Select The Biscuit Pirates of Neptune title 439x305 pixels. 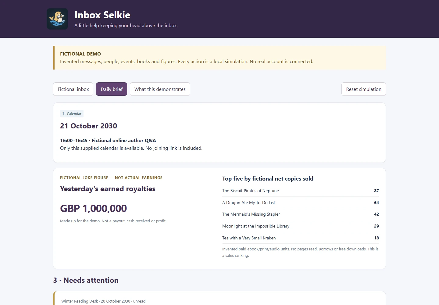click(251, 191)
